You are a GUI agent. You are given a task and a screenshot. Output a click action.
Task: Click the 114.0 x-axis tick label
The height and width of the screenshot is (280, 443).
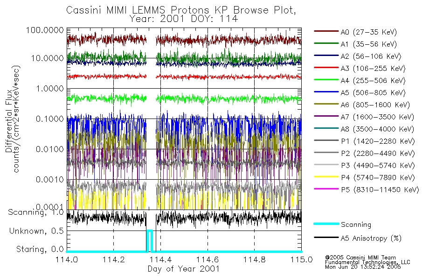(67, 259)
